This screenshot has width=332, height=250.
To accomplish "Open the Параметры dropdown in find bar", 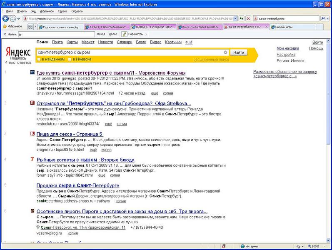I will pyautogui.click(x=137, y=34).
